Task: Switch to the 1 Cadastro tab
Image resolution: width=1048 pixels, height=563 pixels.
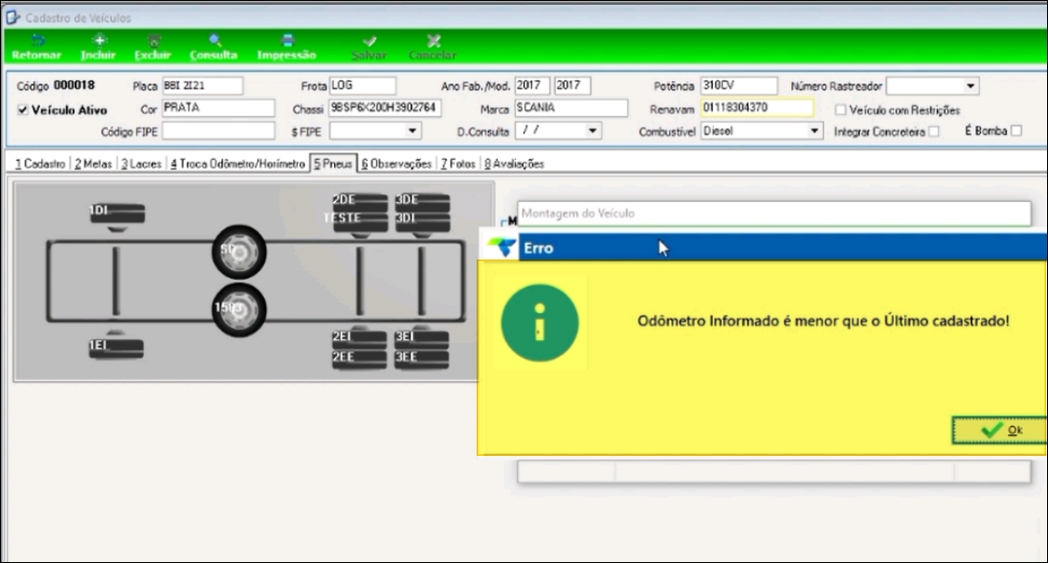Action: pos(40,164)
